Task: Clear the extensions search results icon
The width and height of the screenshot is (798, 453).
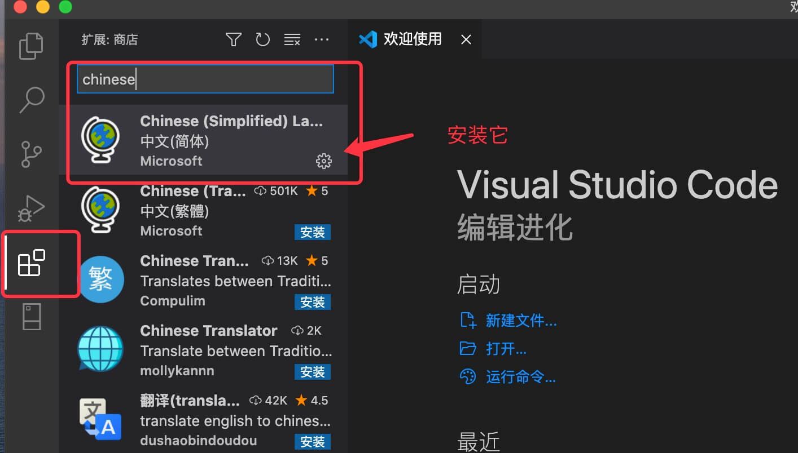Action: 292,39
